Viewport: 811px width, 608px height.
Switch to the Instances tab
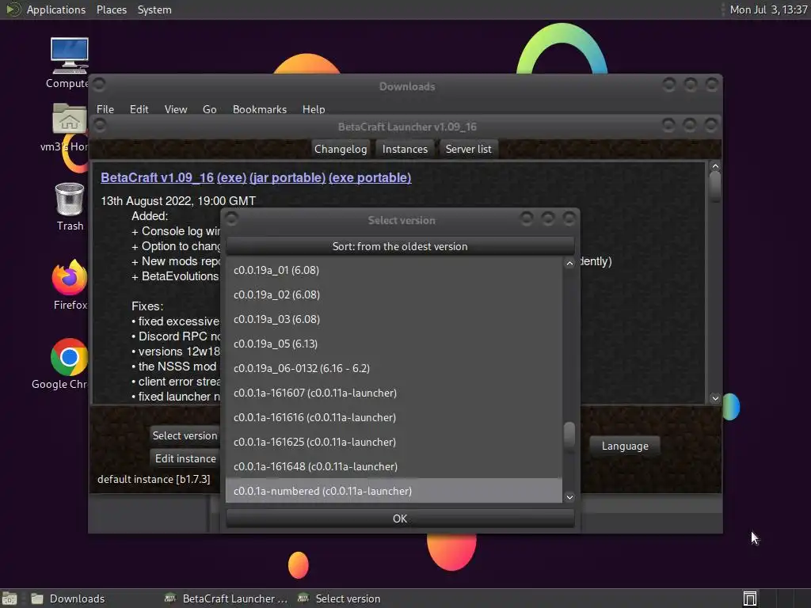click(x=405, y=149)
